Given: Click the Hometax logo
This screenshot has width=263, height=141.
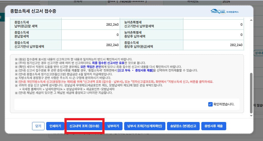Looking at the screenshot, I should 225,12.
